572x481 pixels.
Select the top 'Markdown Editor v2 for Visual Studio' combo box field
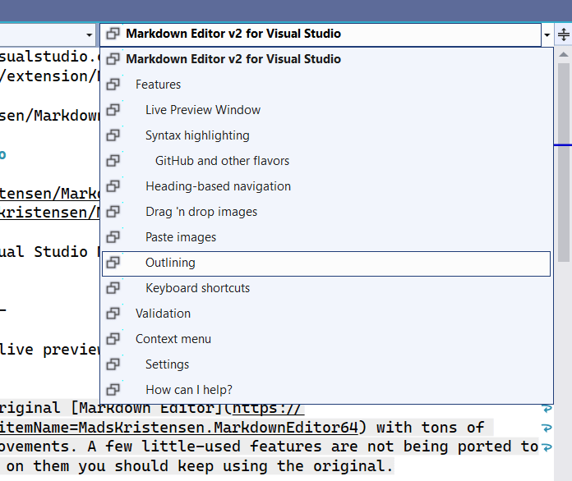[x=321, y=34]
